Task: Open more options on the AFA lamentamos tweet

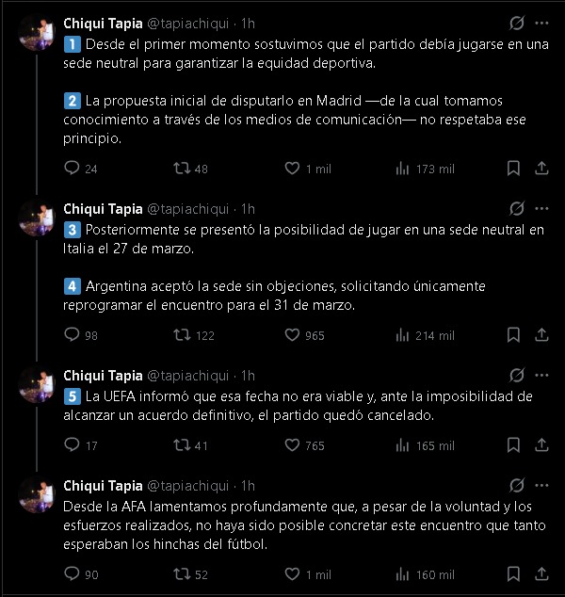Action: pyautogui.click(x=541, y=486)
